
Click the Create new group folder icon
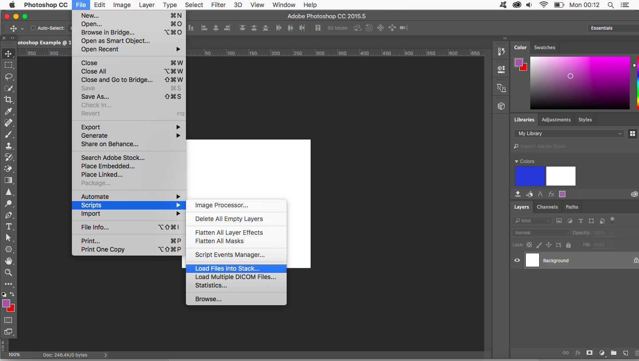[613, 353]
